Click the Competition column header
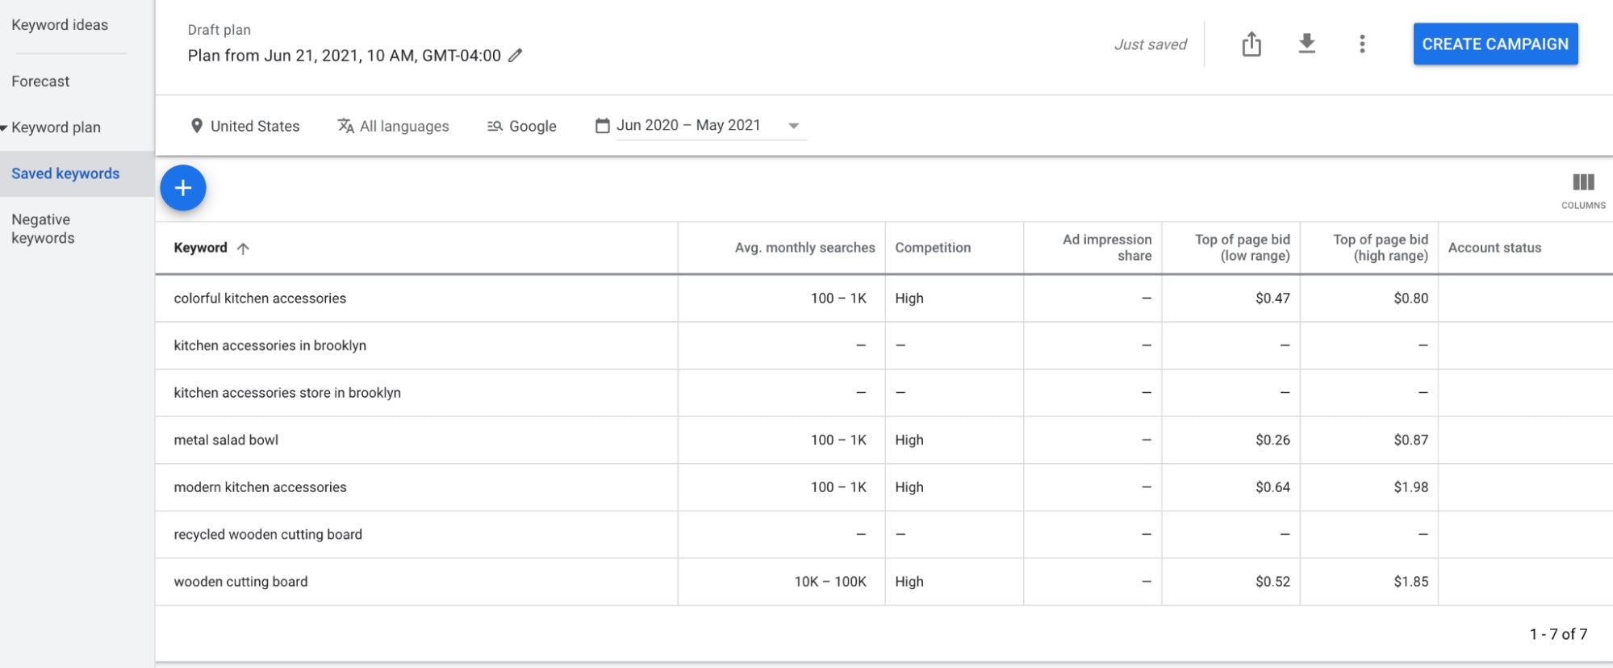The height and width of the screenshot is (668, 1613). click(x=932, y=248)
